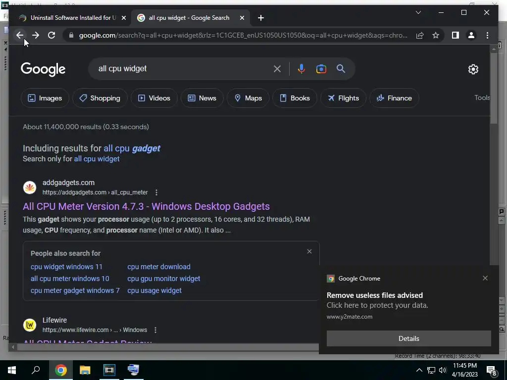Clear the search box text

(x=277, y=69)
